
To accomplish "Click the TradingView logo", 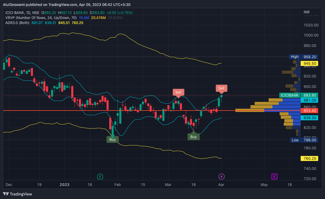I will pos(18,194).
